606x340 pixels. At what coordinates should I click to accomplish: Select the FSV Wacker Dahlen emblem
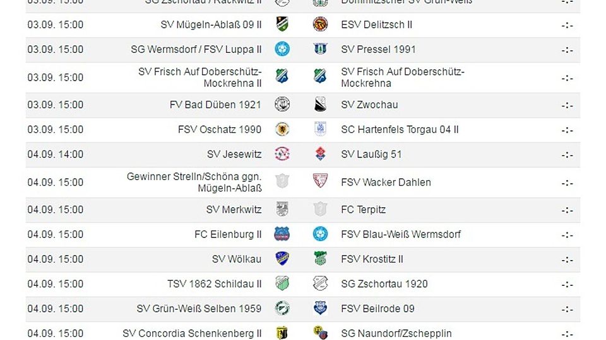[320, 181]
